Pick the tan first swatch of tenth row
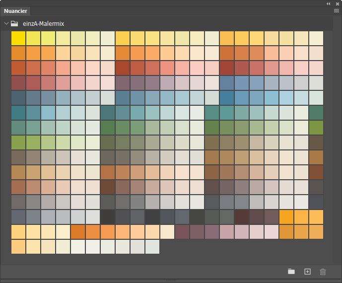Screen dimensions: 342x283 point(18,172)
